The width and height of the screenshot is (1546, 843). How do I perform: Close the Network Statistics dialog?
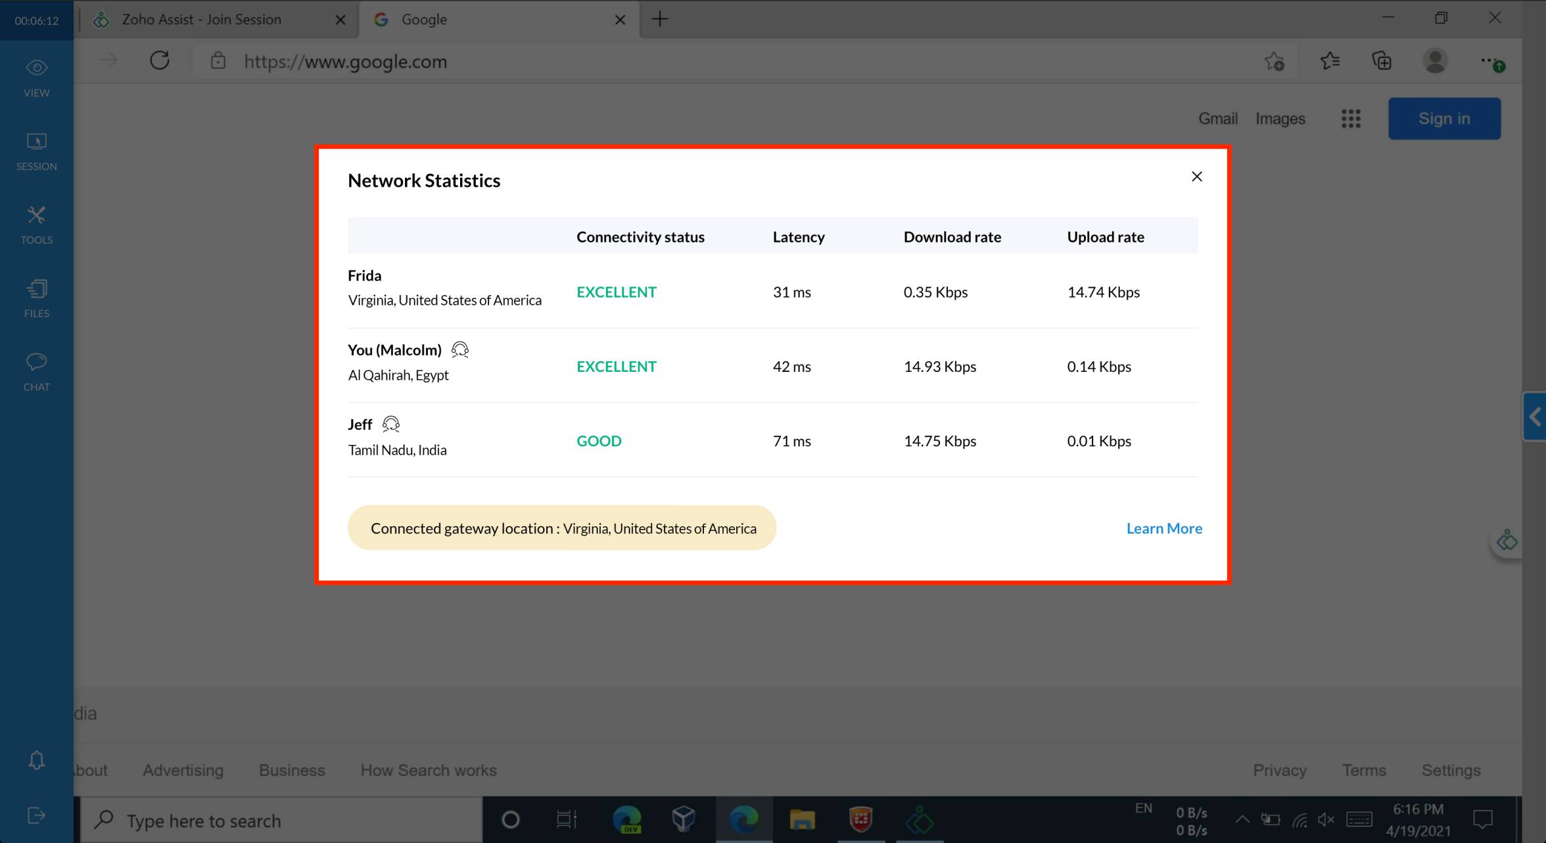(x=1197, y=175)
